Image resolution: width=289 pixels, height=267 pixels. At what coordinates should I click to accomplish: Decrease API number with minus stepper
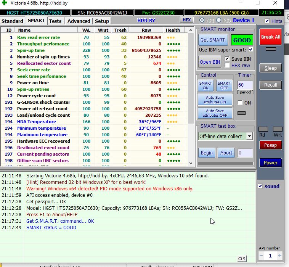261,256
